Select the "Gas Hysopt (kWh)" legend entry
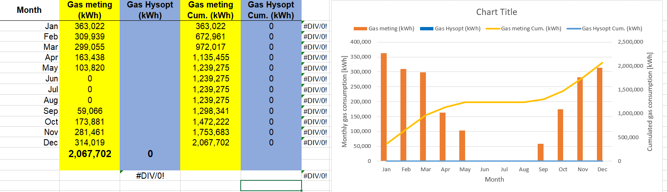The width and height of the screenshot is (667, 192). click(x=451, y=29)
